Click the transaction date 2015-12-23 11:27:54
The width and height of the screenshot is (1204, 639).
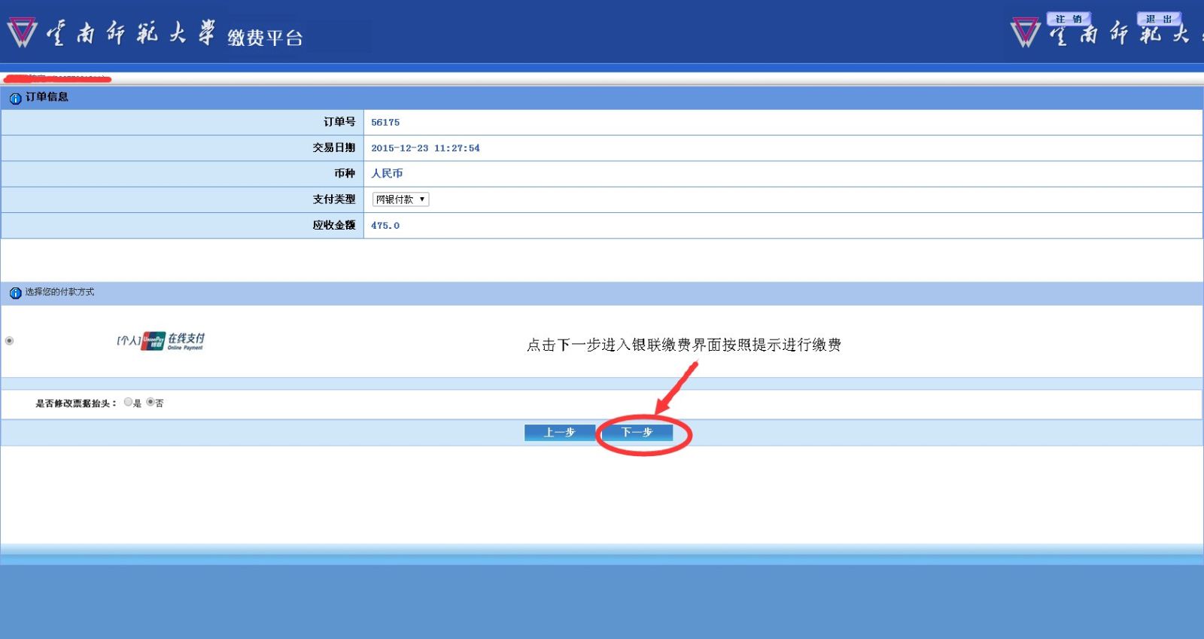(x=425, y=148)
